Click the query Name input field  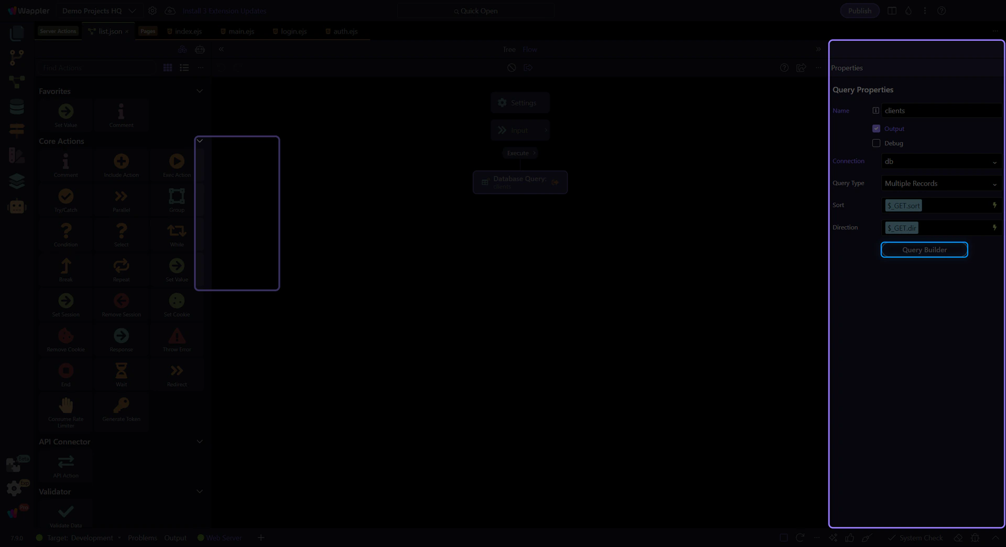point(941,111)
